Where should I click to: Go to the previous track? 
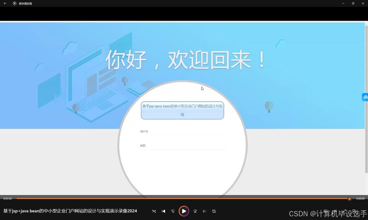163,211
